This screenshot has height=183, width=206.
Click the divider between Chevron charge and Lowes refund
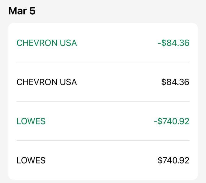pos(103,101)
